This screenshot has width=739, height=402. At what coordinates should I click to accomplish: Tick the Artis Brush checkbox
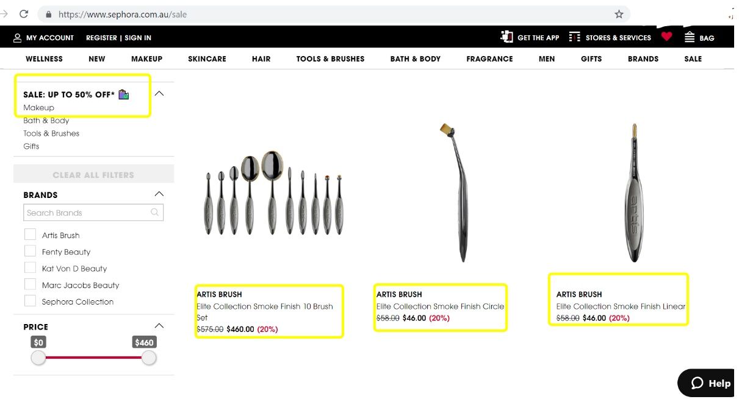point(30,234)
